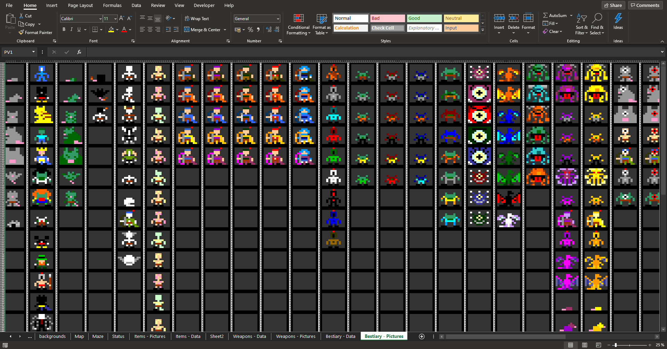
Task: Collapse the ribbon with the chevron
Action: tap(662, 41)
